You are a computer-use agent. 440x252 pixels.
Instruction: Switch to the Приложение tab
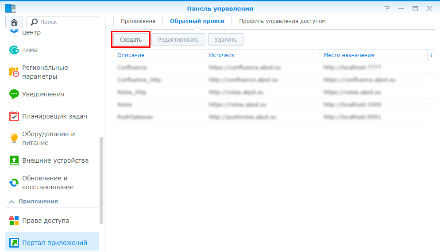(x=138, y=21)
